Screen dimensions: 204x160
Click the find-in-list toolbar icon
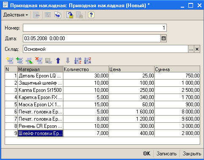(x=36, y=15)
